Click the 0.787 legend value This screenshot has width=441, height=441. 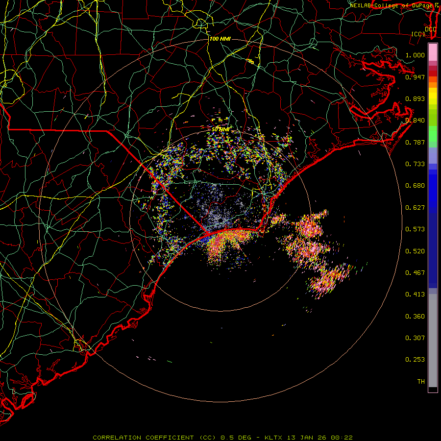pos(415,142)
